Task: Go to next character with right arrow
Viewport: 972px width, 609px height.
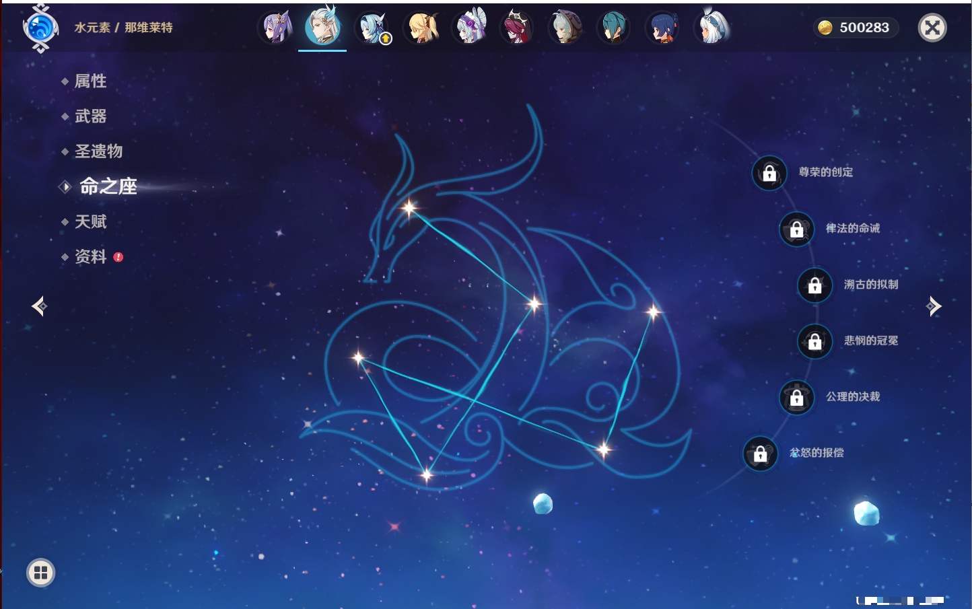Action: (934, 306)
